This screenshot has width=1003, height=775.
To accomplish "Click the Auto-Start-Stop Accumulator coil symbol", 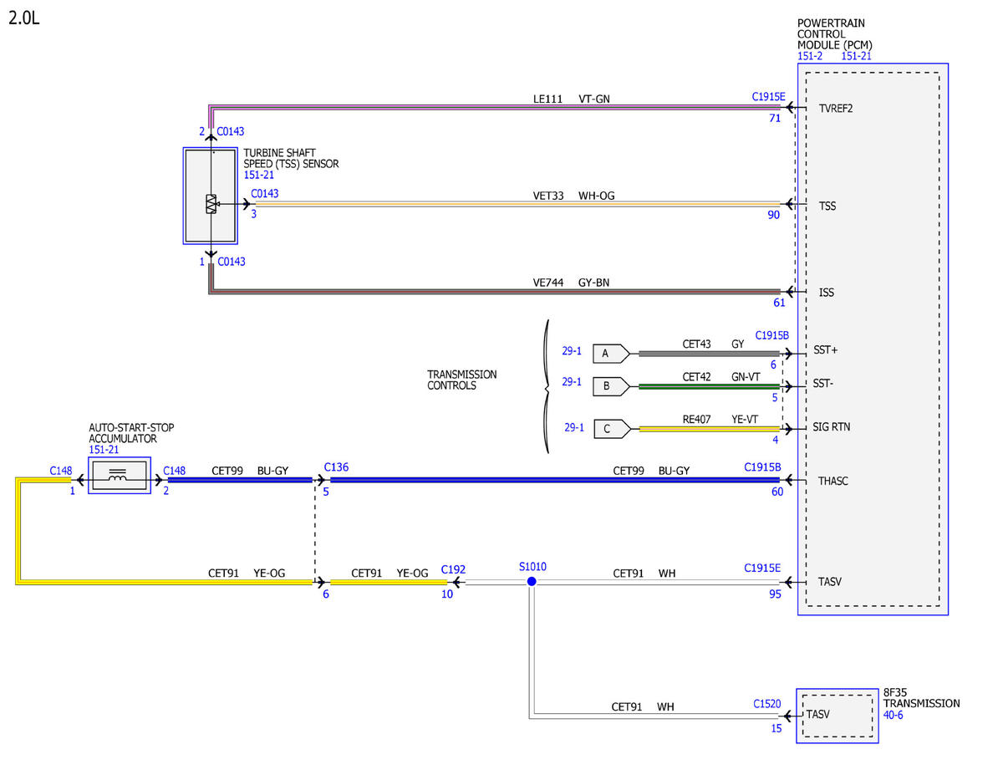I will pyautogui.click(x=119, y=475).
